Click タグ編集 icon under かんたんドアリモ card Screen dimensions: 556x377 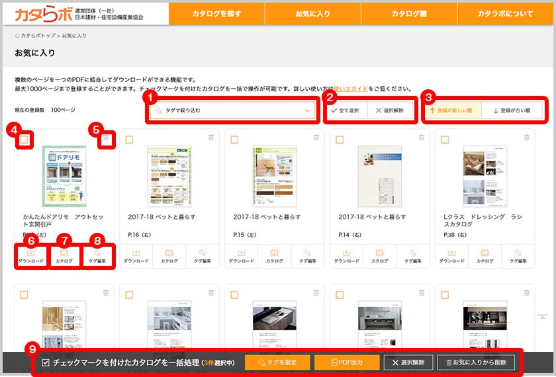coord(97,256)
